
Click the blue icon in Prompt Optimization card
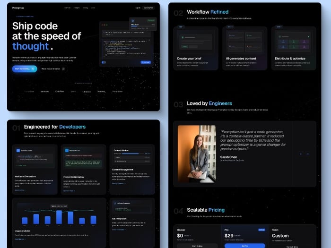click(x=67, y=150)
